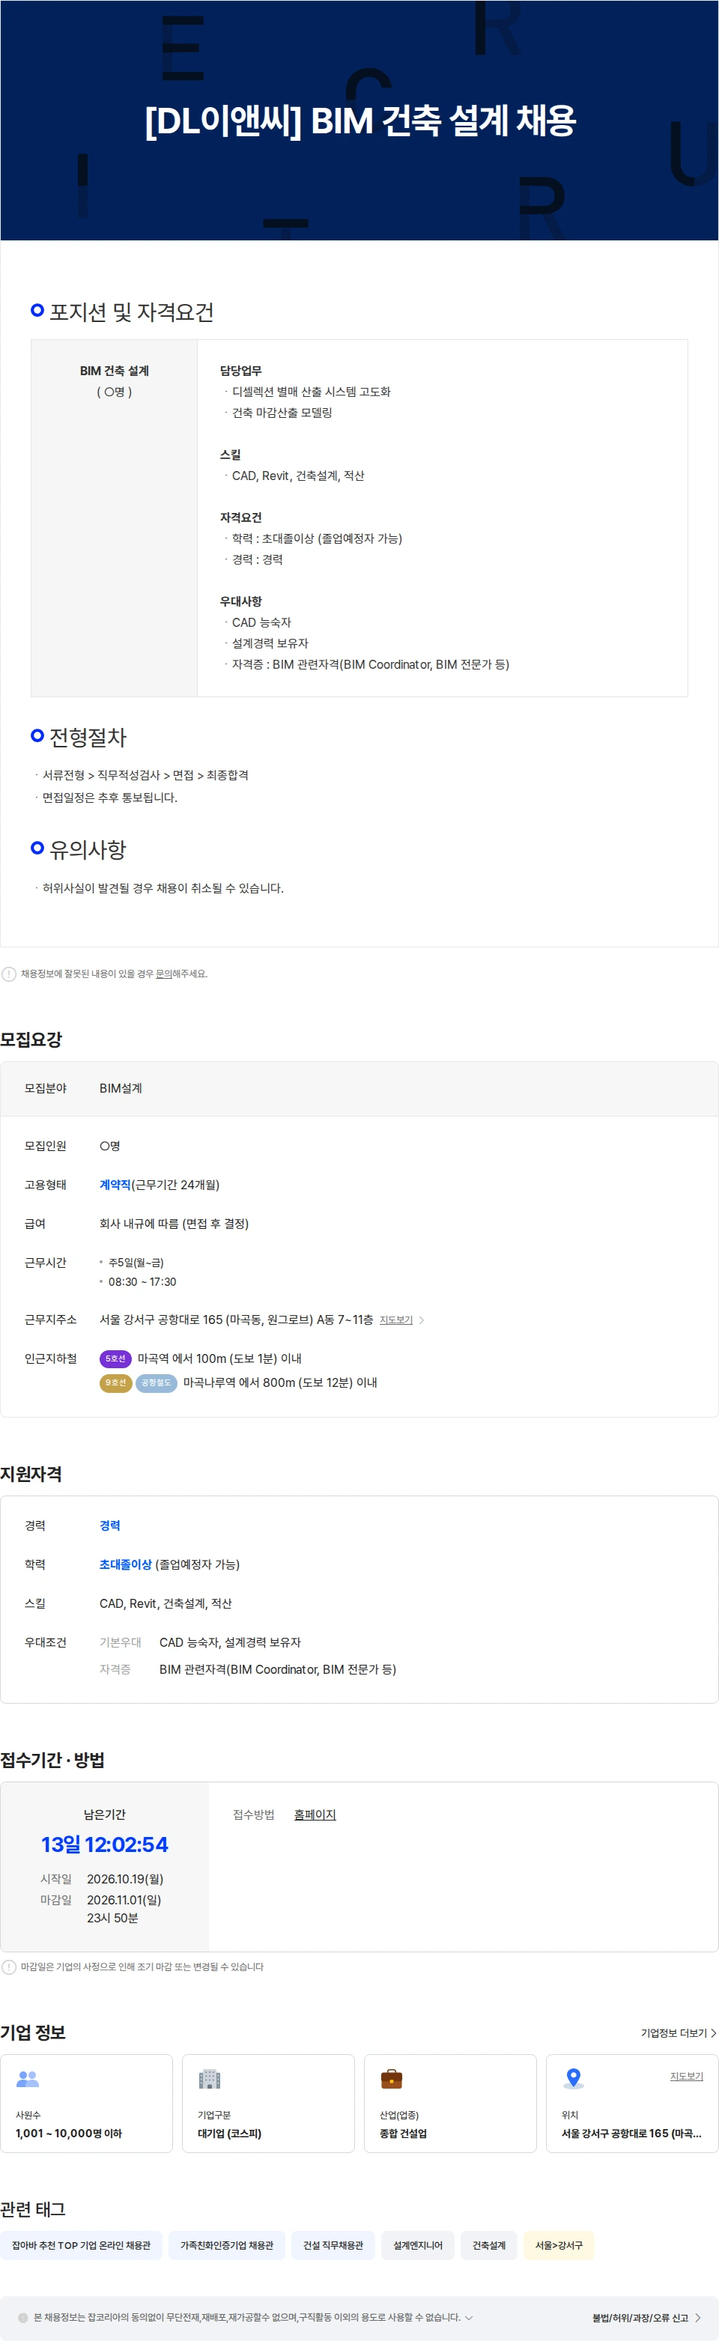Click the building icon in 기업구분 card

(x=210, y=2078)
